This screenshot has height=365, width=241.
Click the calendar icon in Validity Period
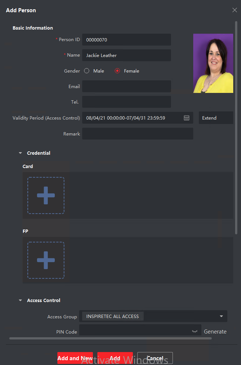tap(187, 118)
